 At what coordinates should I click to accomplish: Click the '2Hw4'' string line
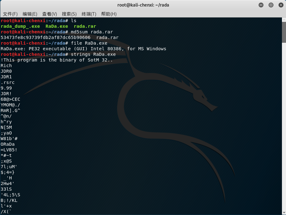pos(7,183)
